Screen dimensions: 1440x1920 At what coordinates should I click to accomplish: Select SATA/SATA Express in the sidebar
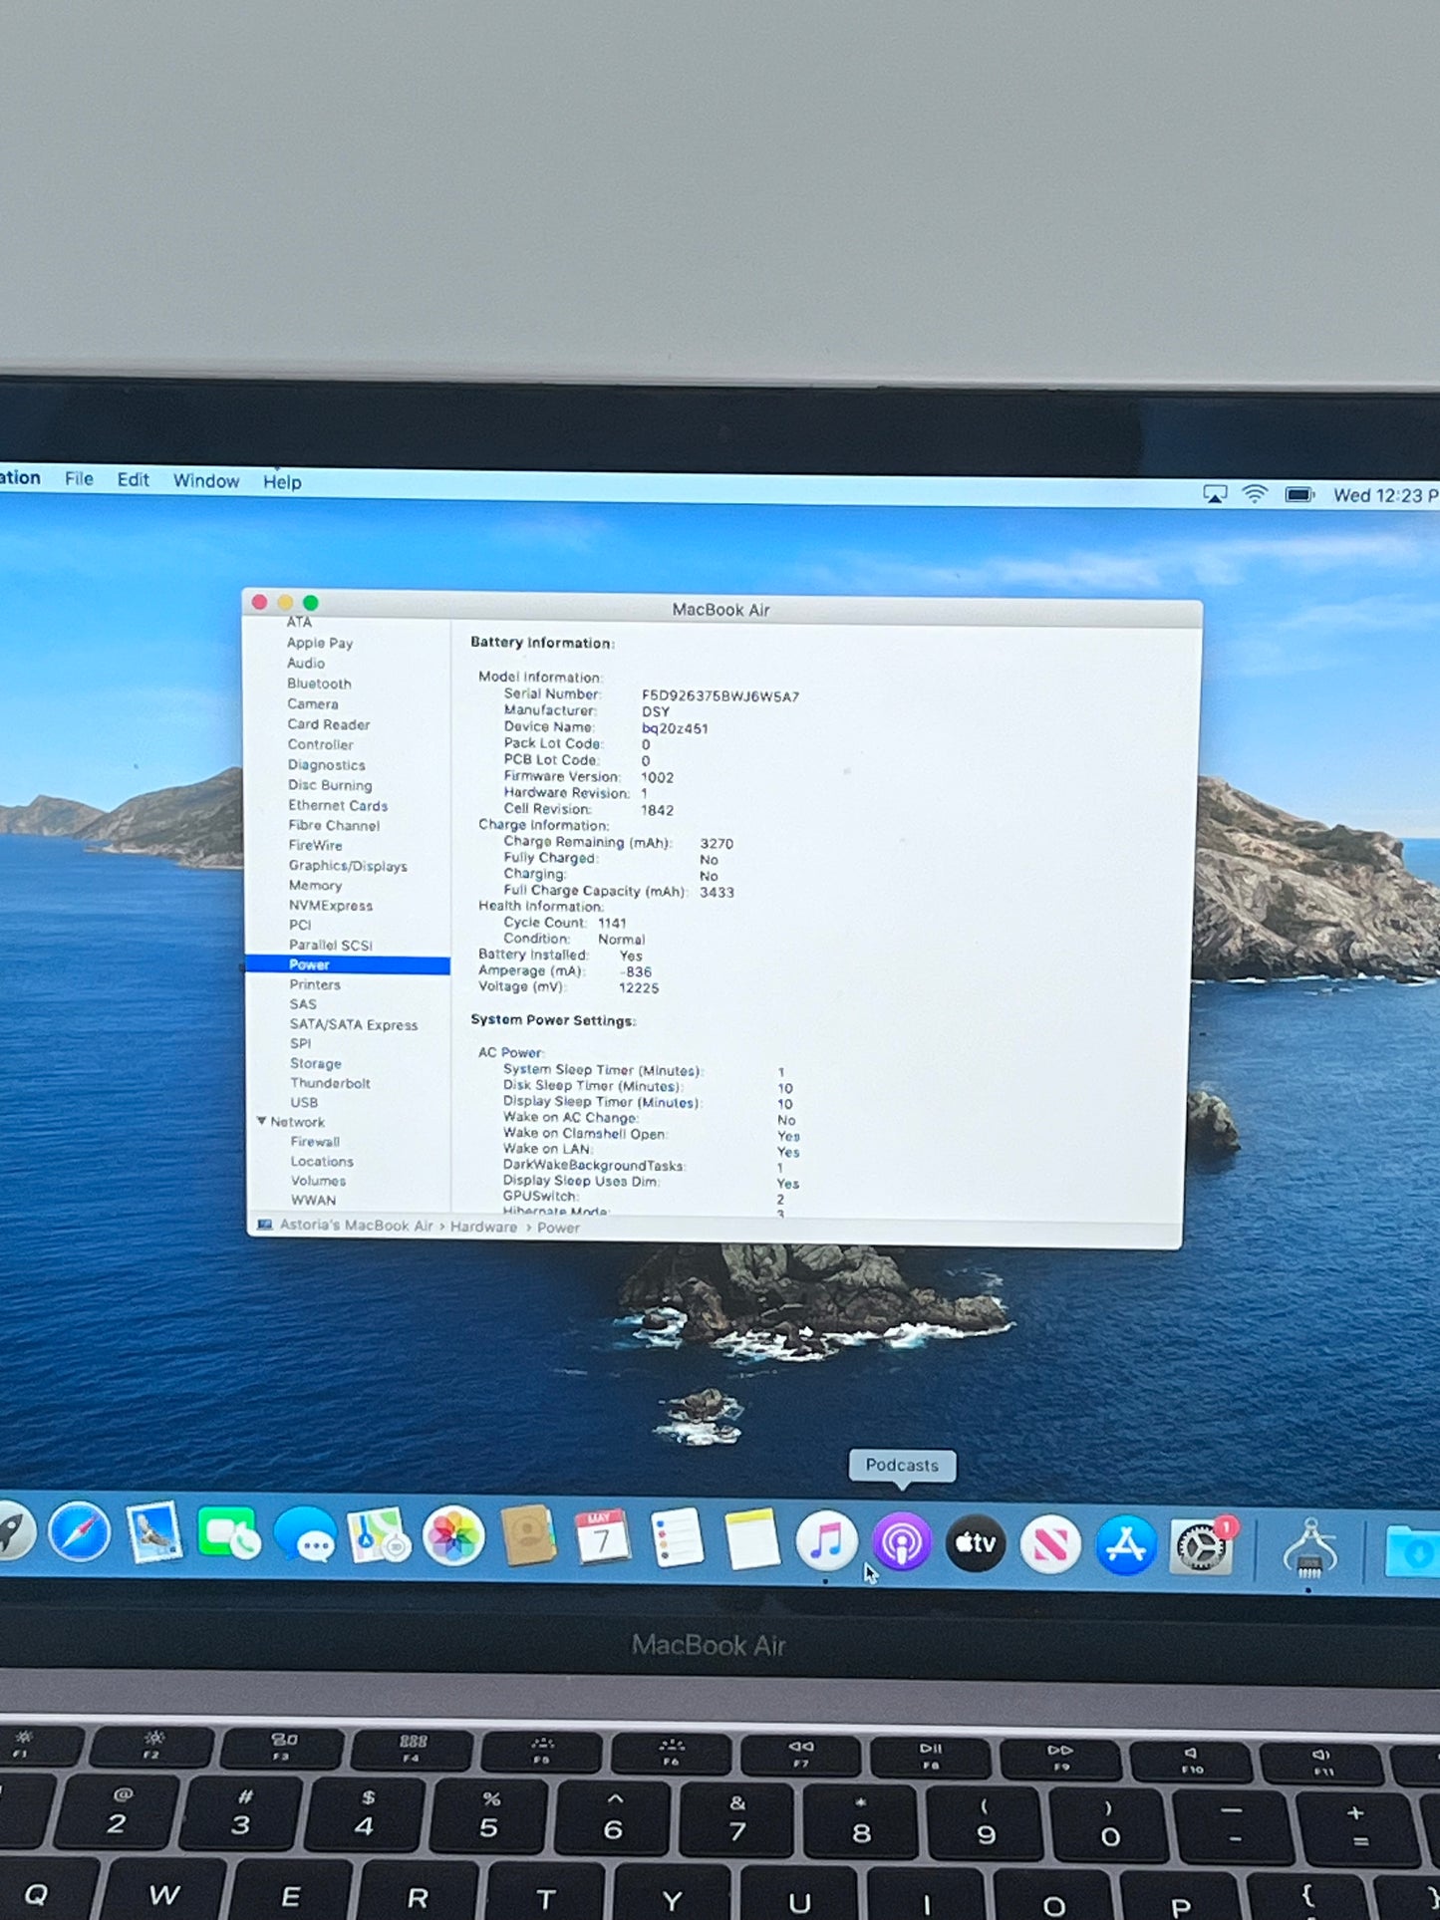pos(354,1024)
